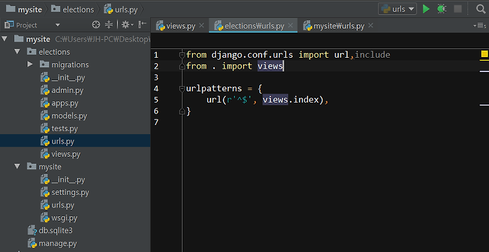Start debugging with the bug icon
The width and height of the screenshot is (489, 252).
[x=441, y=9]
